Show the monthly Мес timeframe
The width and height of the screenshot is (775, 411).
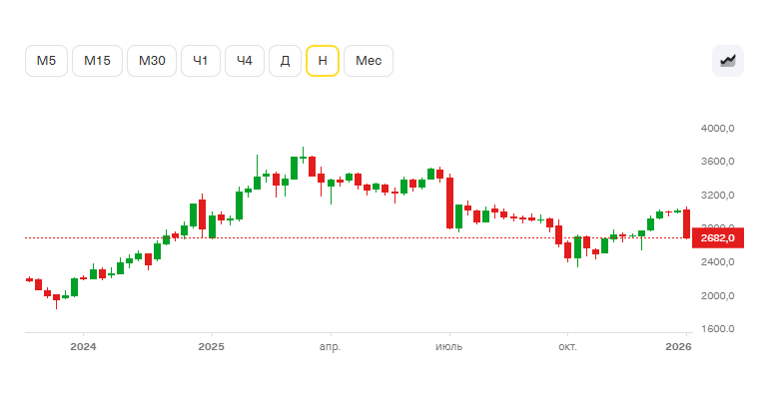369,61
